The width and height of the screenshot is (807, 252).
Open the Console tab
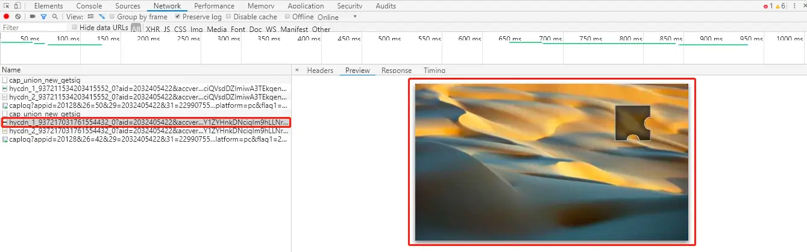(89, 5)
